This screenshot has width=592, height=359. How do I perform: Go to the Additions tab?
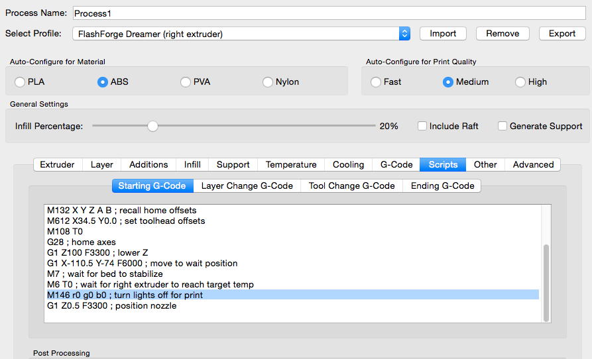[x=148, y=165]
